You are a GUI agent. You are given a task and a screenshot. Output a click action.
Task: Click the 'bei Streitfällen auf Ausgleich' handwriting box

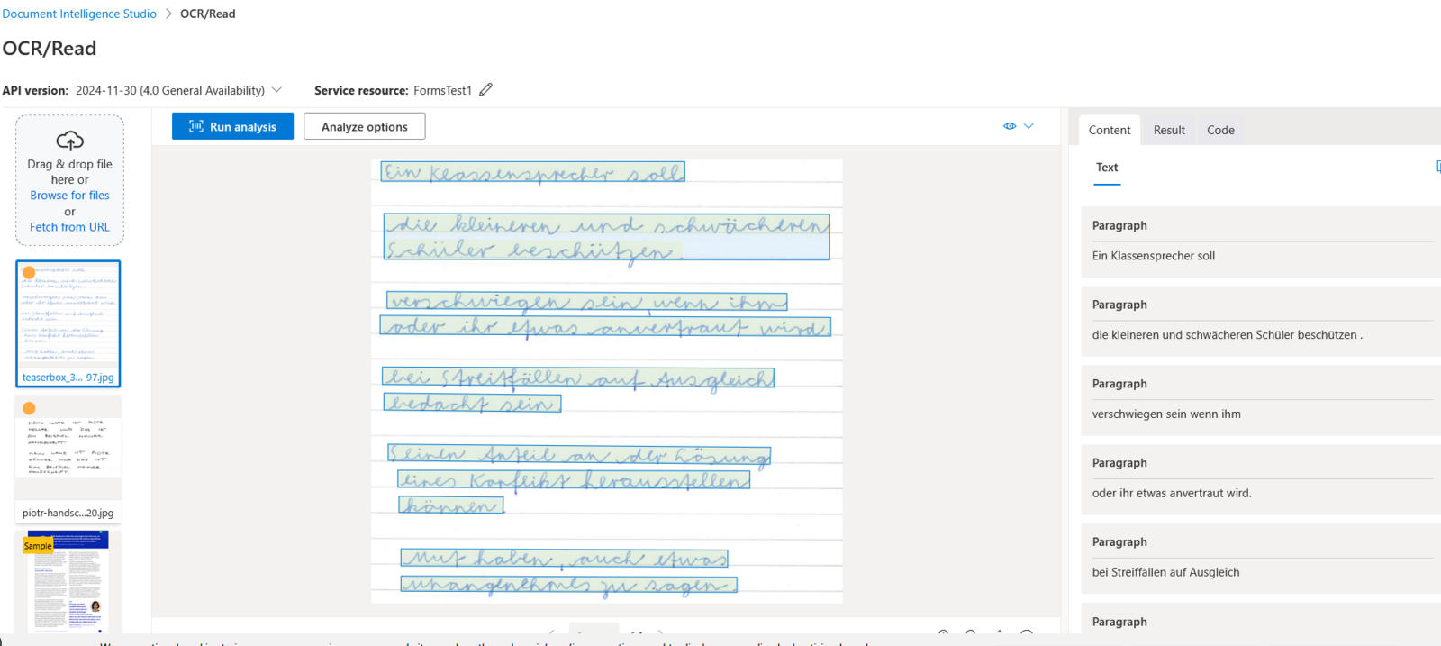coord(577,378)
